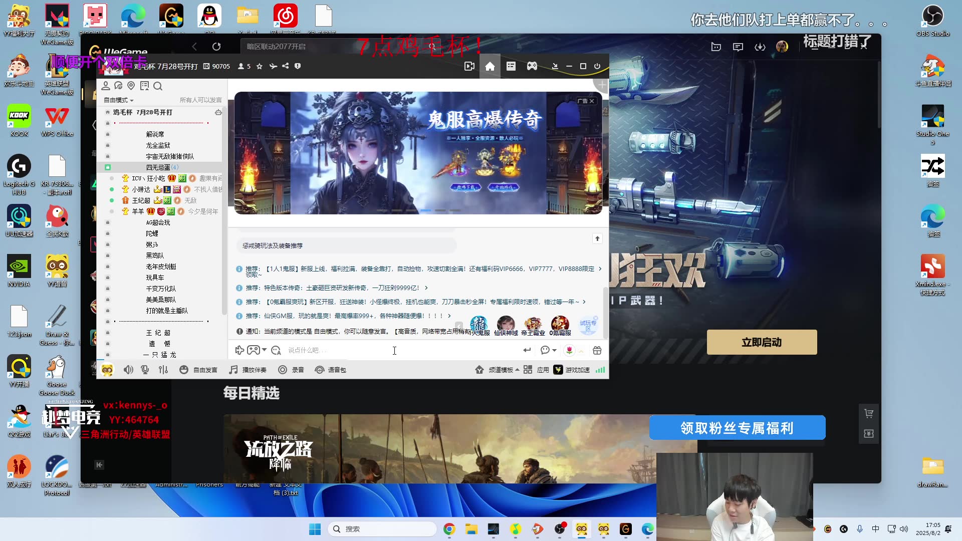Favorite the channel with the star icon
Screen dimensions: 962x541
coord(259,66)
